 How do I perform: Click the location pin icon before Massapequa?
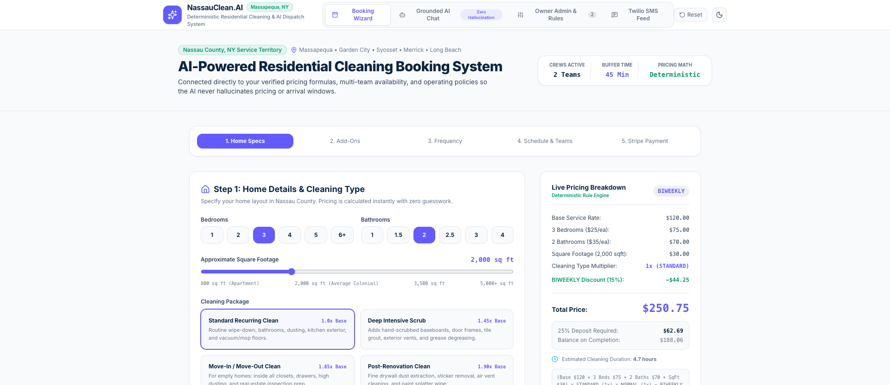click(294, 50)
